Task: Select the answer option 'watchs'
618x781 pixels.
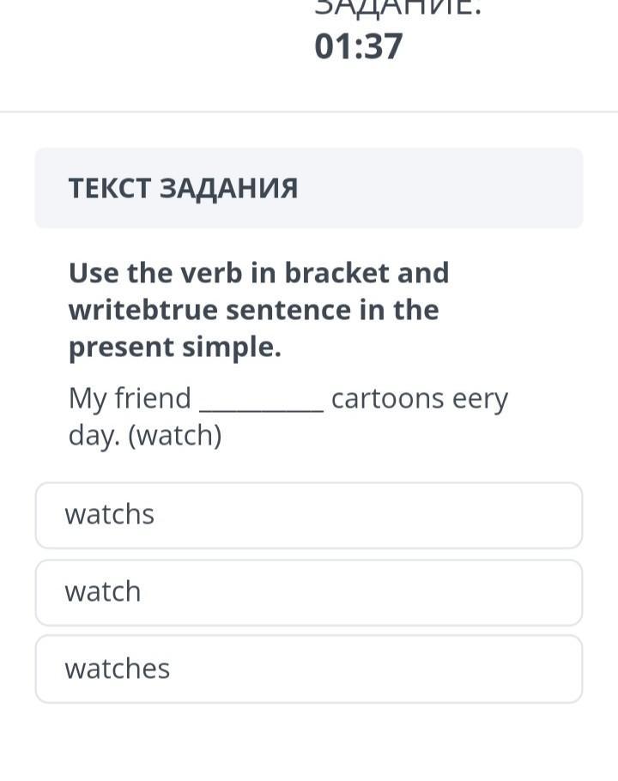Action: (x=308, y=515)
